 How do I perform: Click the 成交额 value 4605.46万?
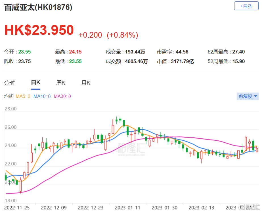click(136, 61)
